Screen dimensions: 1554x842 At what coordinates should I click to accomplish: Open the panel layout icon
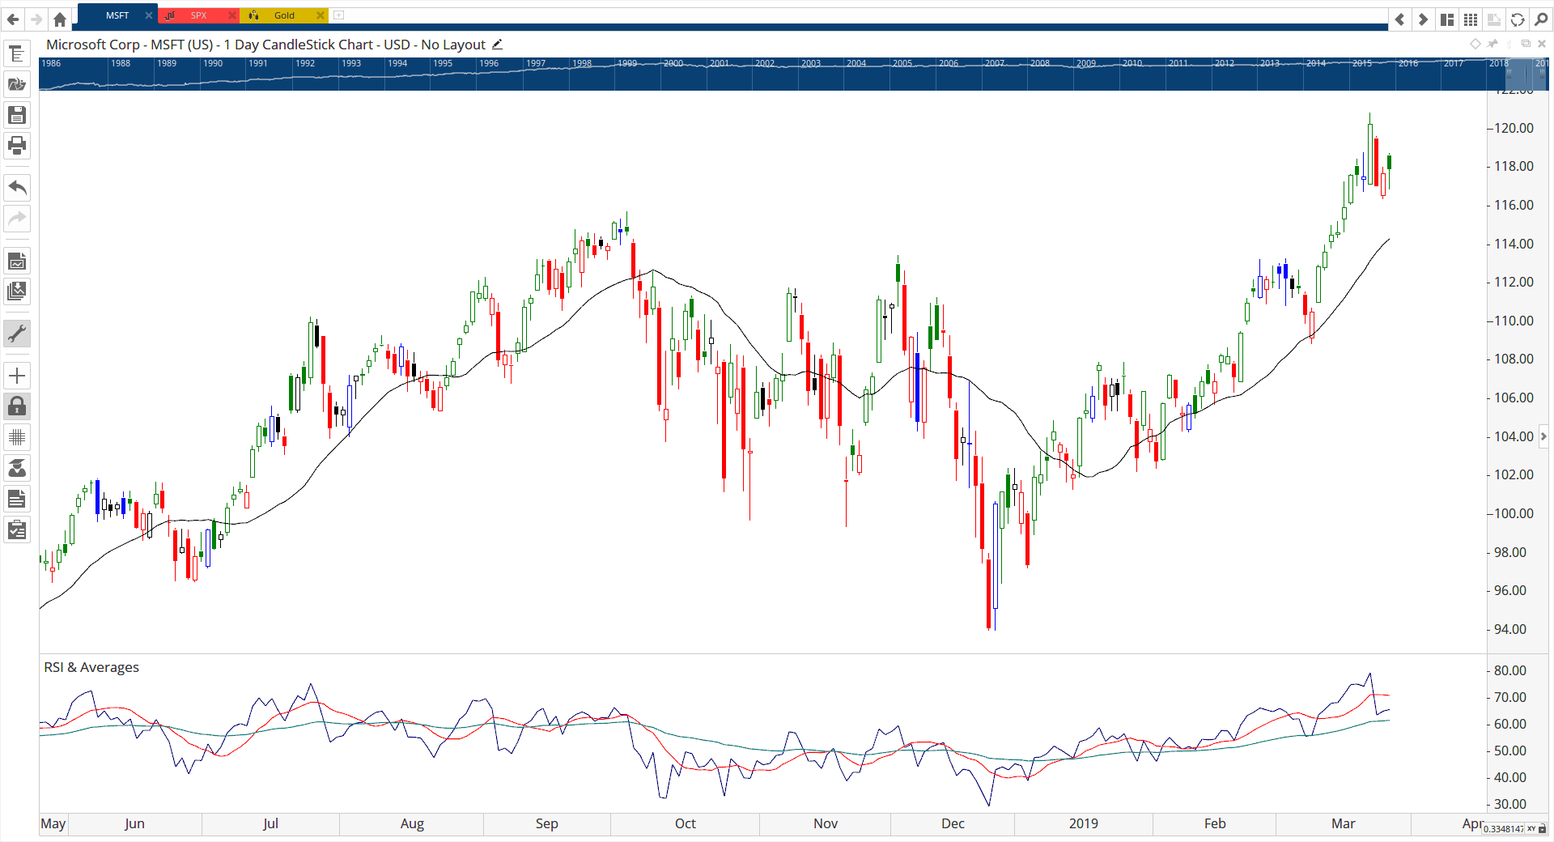[x=1447, y=19]
